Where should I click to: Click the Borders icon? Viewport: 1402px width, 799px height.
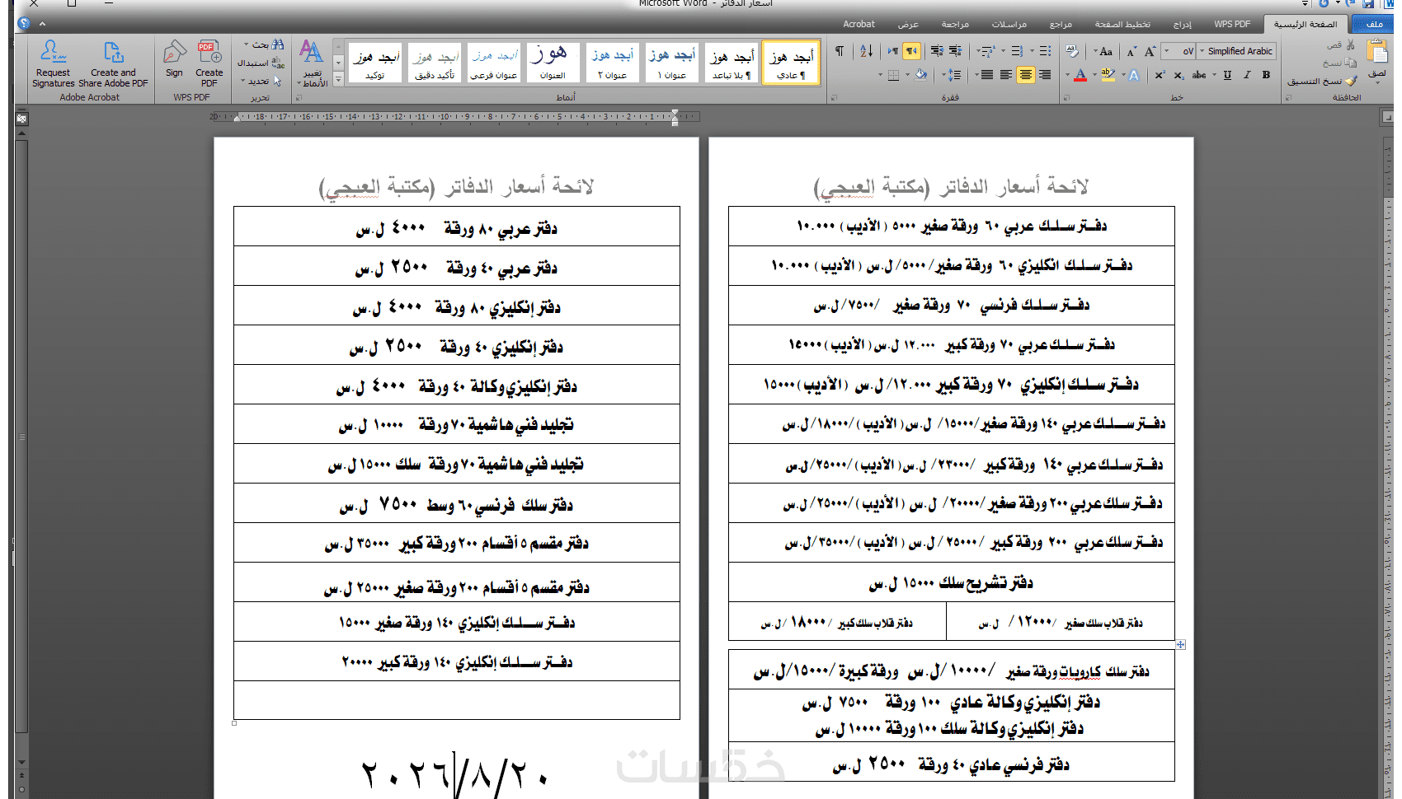[x=893, y=75]
